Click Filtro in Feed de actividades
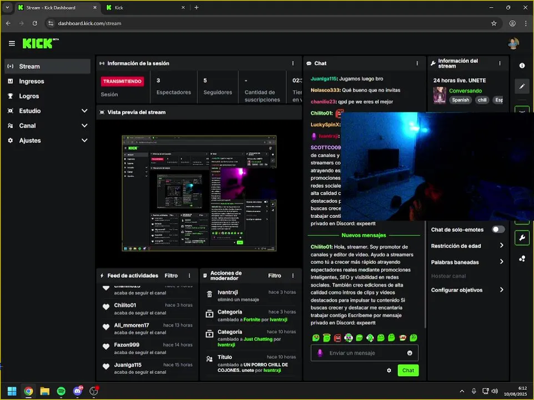 [x=171, y=276]
